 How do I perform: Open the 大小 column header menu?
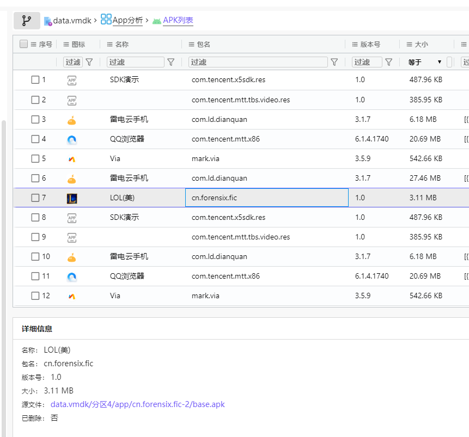point(409,45)
